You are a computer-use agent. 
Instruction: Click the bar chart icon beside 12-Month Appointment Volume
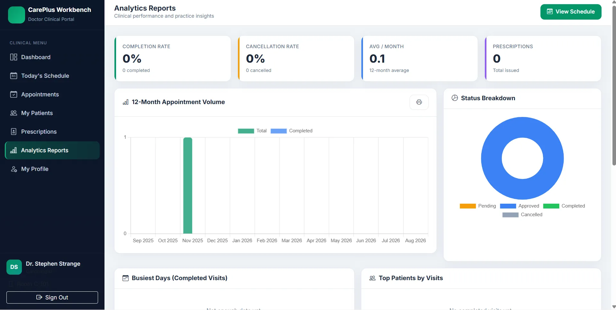pos(126,102)
